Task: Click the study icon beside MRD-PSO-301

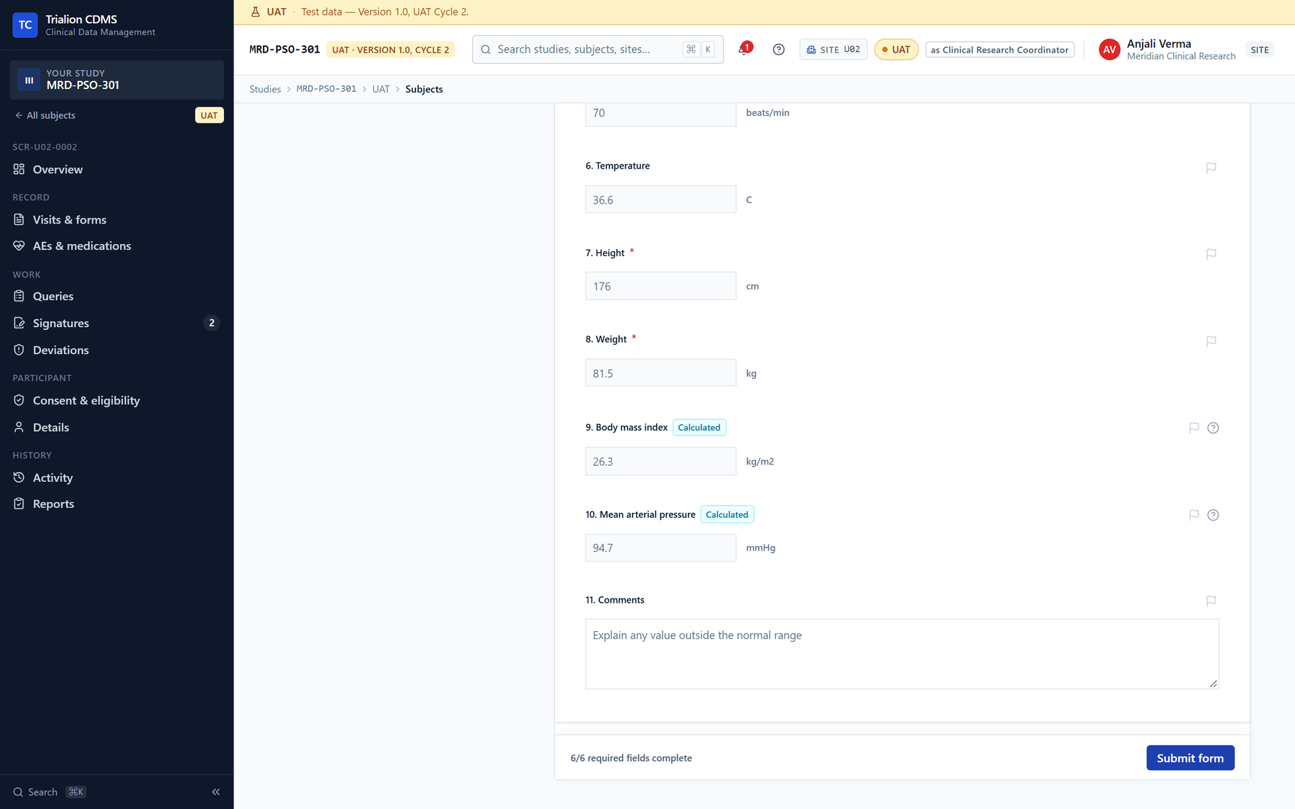Action: point(29,80)
